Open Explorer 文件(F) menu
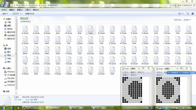The width and height of the screenshot is (196, 110). coord(4,10)
